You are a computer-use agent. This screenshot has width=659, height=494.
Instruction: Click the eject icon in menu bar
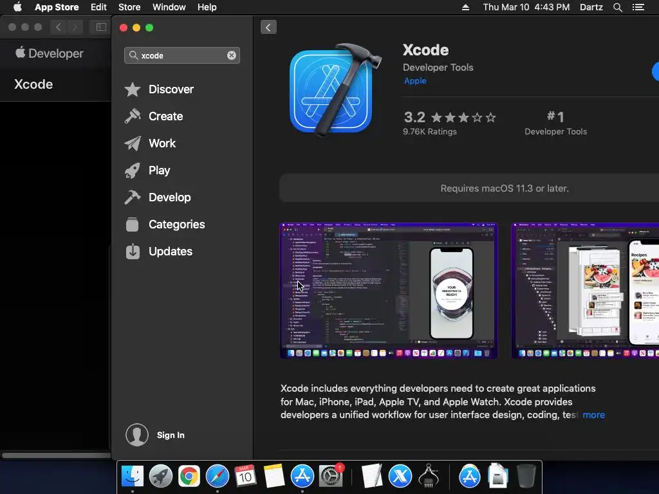pos(466,7)
